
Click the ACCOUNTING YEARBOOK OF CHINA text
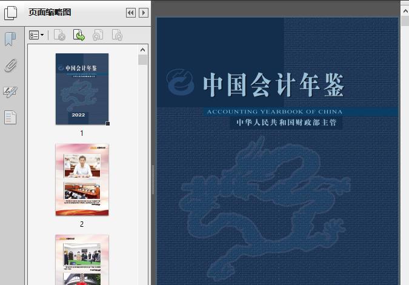coord(274,112)
